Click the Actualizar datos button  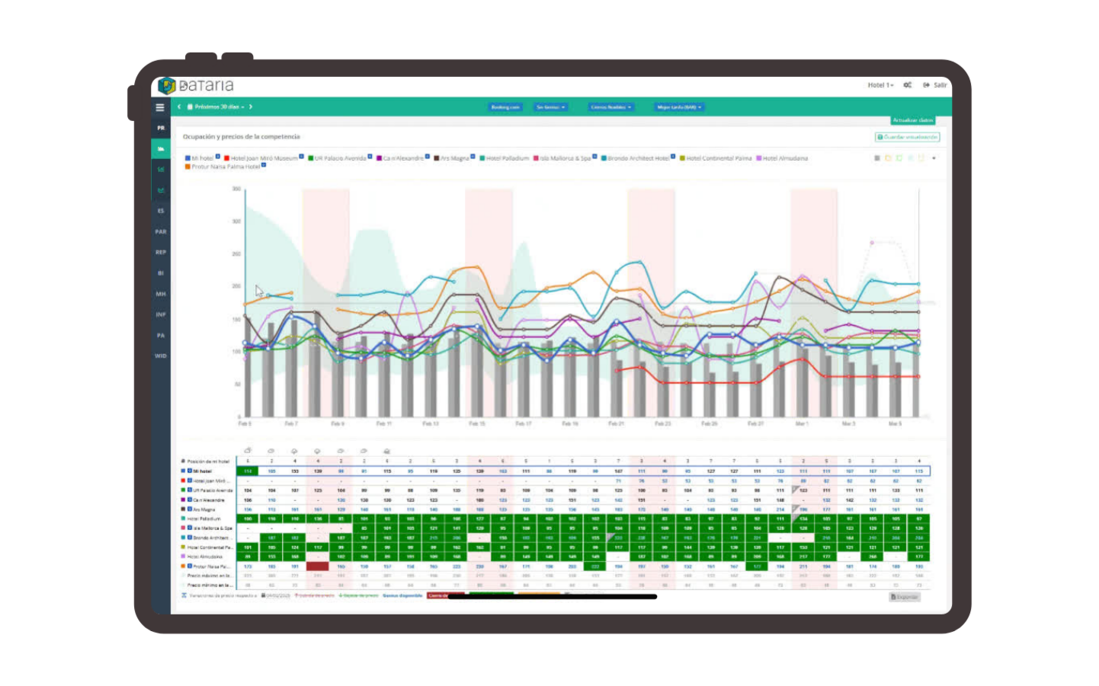pyautogui.click(x=913, y=120)
